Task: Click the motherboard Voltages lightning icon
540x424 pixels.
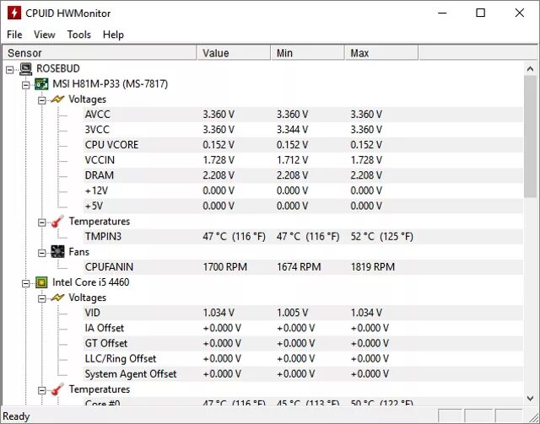Action: 57,99
